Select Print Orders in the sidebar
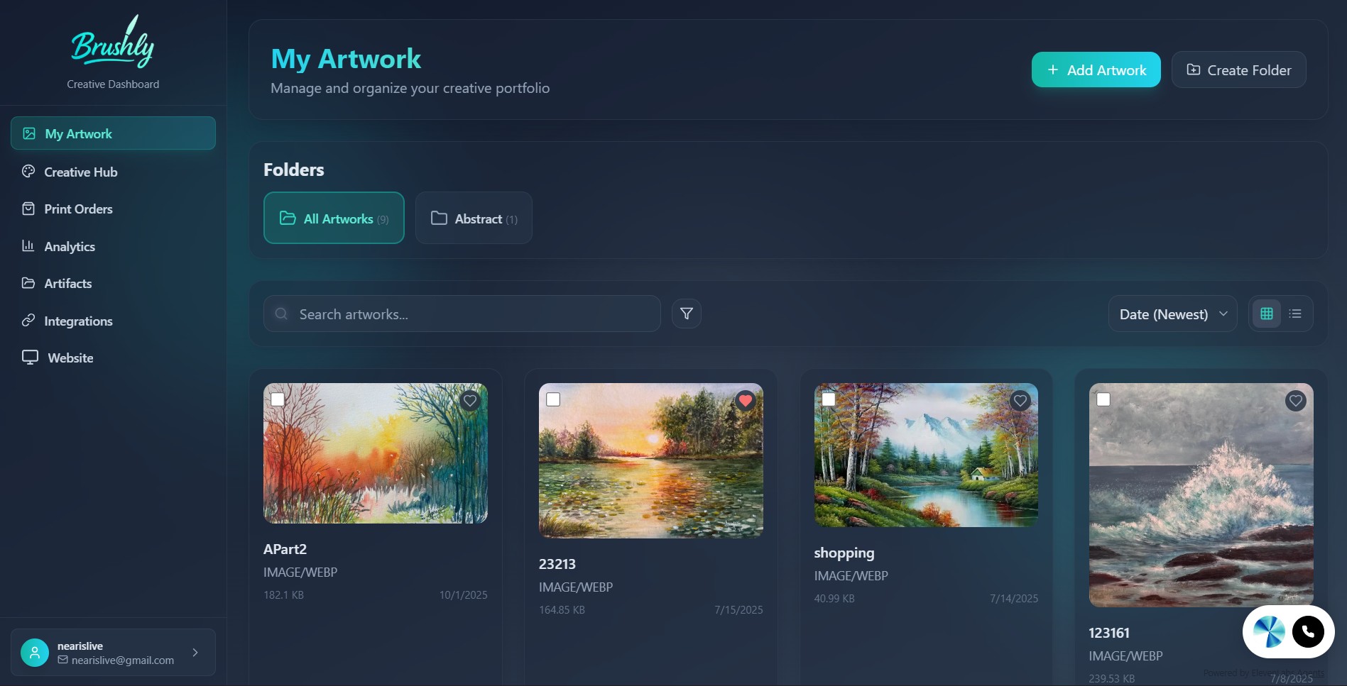 tap(77, 209)
